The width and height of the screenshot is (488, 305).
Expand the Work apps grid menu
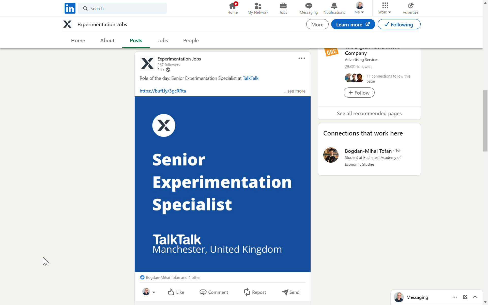(x=385, y=8)
